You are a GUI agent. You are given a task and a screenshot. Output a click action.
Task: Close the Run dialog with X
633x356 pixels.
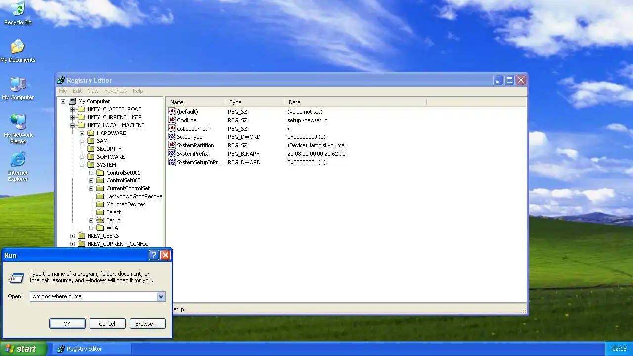pyautogui.click(x=166, y=255)
